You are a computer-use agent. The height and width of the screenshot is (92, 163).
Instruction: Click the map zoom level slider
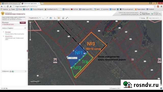tap(30, 31)
